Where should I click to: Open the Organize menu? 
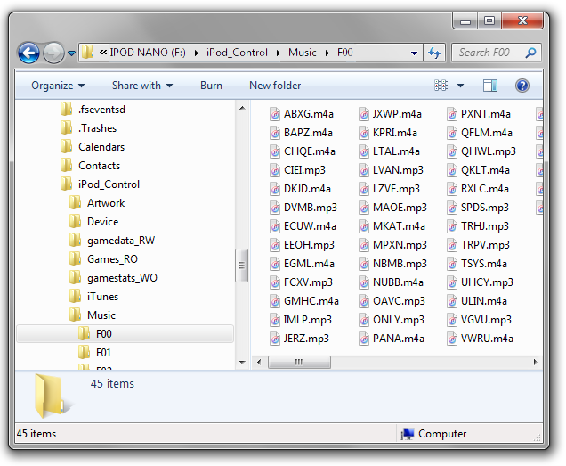(x=58, y=86)
